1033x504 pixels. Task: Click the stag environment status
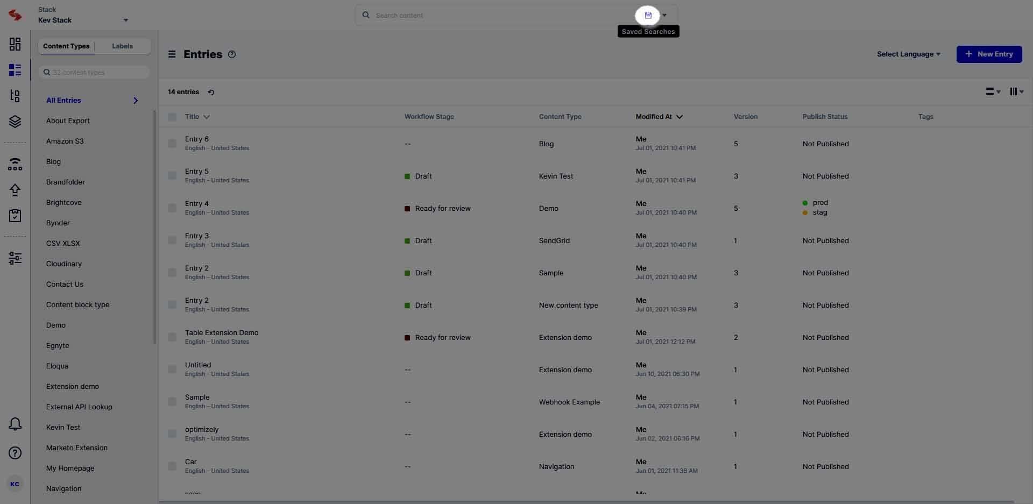coord(815,212)
